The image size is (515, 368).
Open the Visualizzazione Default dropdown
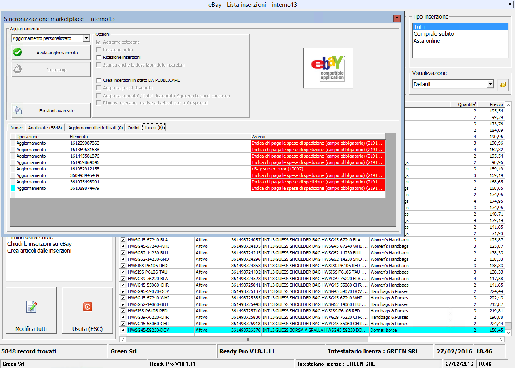click(490, 84)
